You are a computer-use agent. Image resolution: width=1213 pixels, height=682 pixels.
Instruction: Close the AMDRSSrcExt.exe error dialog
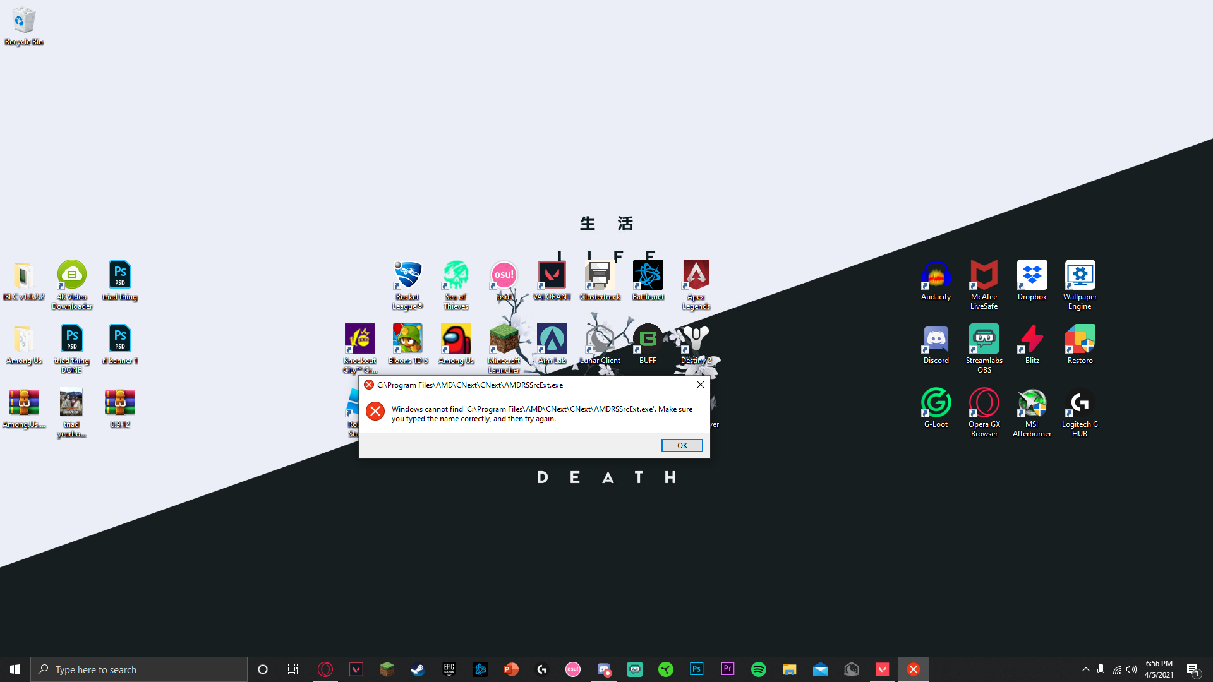coord(700,385)
